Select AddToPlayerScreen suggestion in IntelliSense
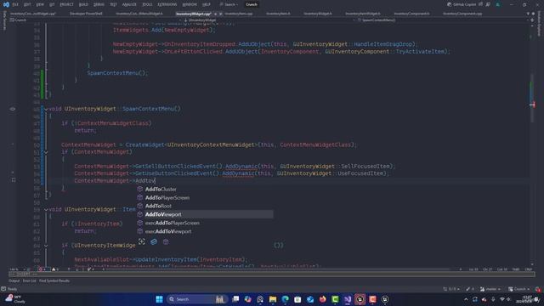This screenshot has height=306, width=544. (x=205, y=197)
